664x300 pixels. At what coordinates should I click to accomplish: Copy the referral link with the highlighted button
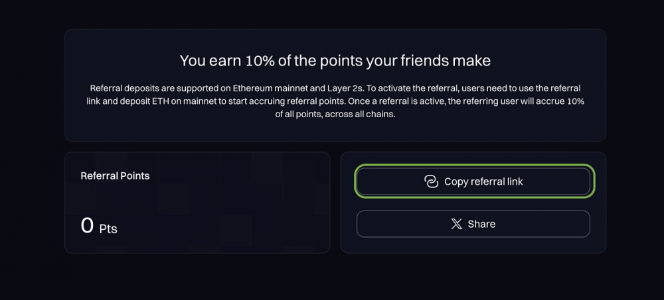tap(473, 181)
